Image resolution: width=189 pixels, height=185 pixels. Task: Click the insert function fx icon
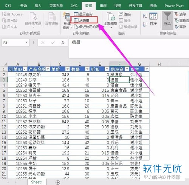[x=63, y=43]
